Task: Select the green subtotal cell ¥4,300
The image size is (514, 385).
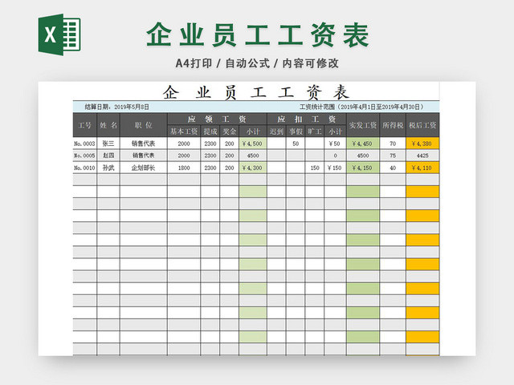Action: tap(253, 168)
